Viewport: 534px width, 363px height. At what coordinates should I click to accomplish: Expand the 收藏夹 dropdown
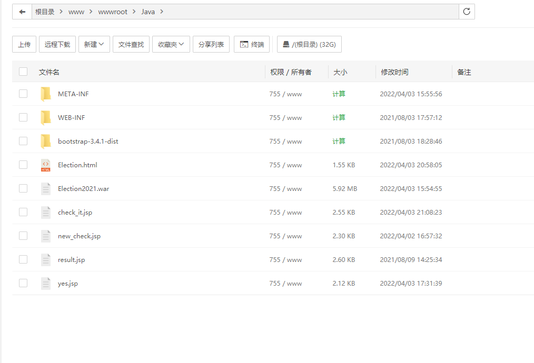coord(171,44)
